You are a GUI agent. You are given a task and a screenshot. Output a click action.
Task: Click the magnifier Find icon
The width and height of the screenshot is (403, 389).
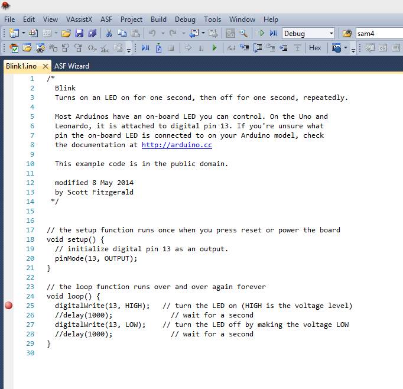pos(243,34)
